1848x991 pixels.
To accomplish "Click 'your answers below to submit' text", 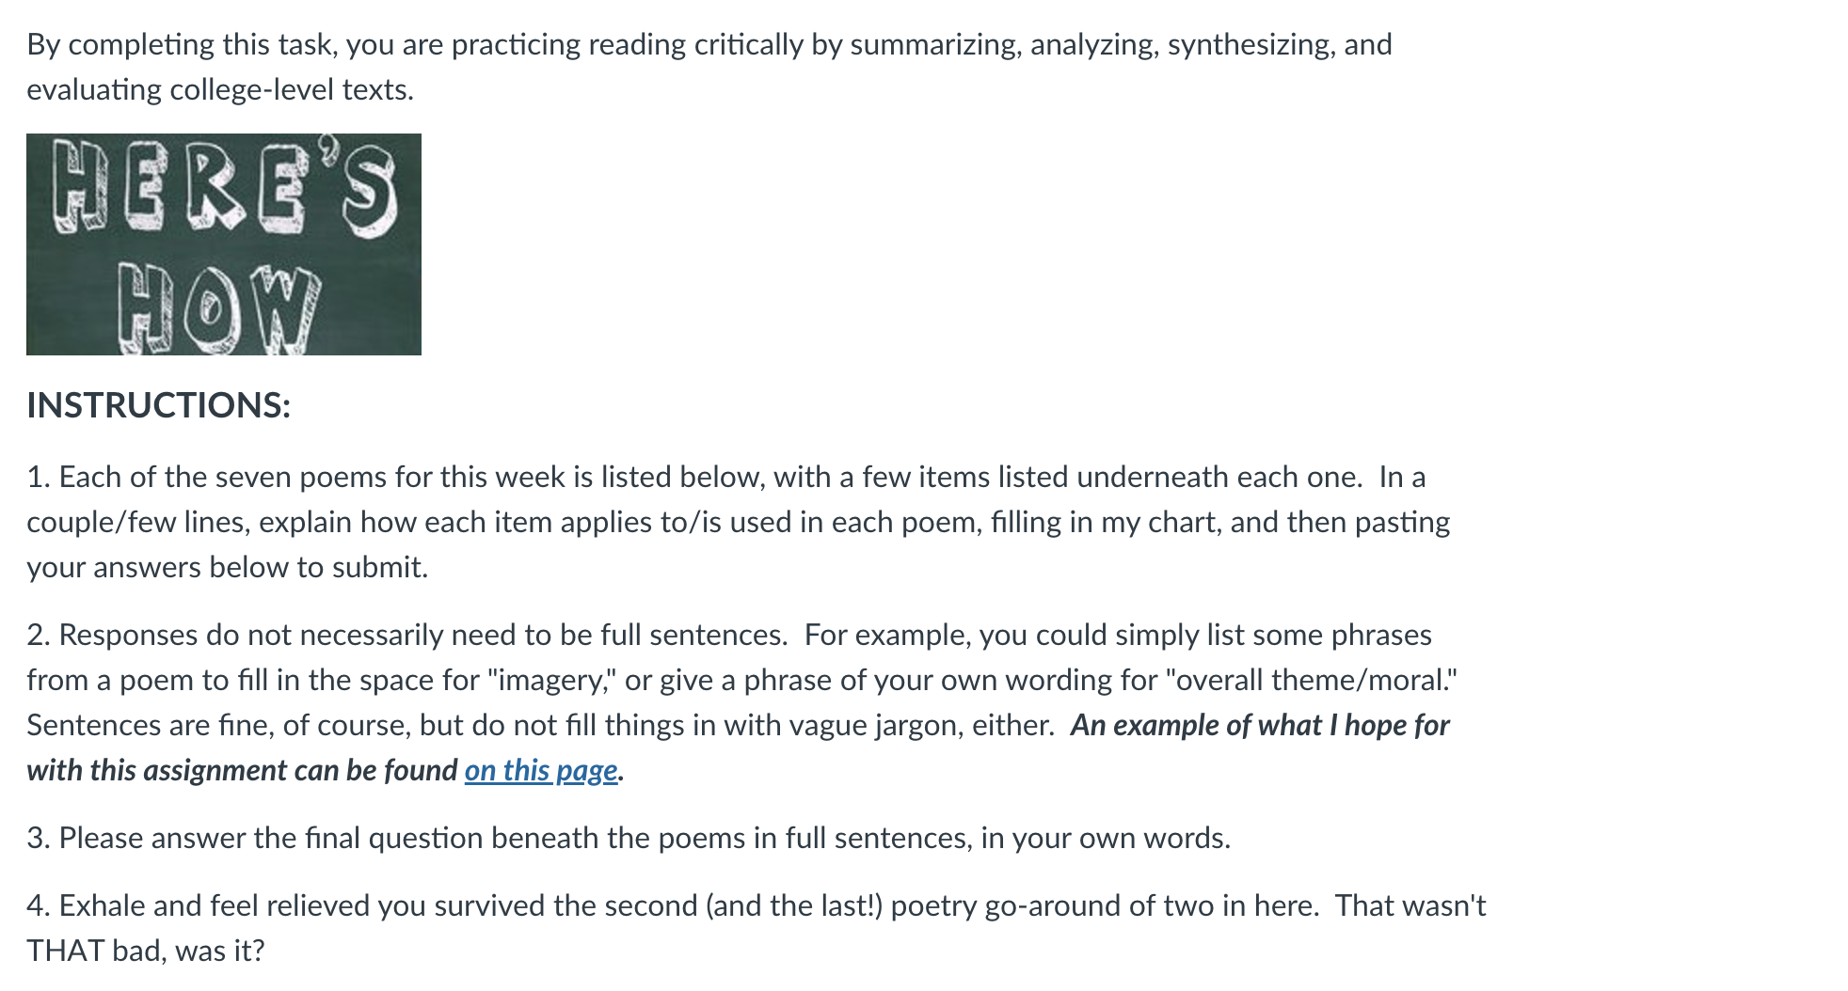I will click(x=225, y=567).
